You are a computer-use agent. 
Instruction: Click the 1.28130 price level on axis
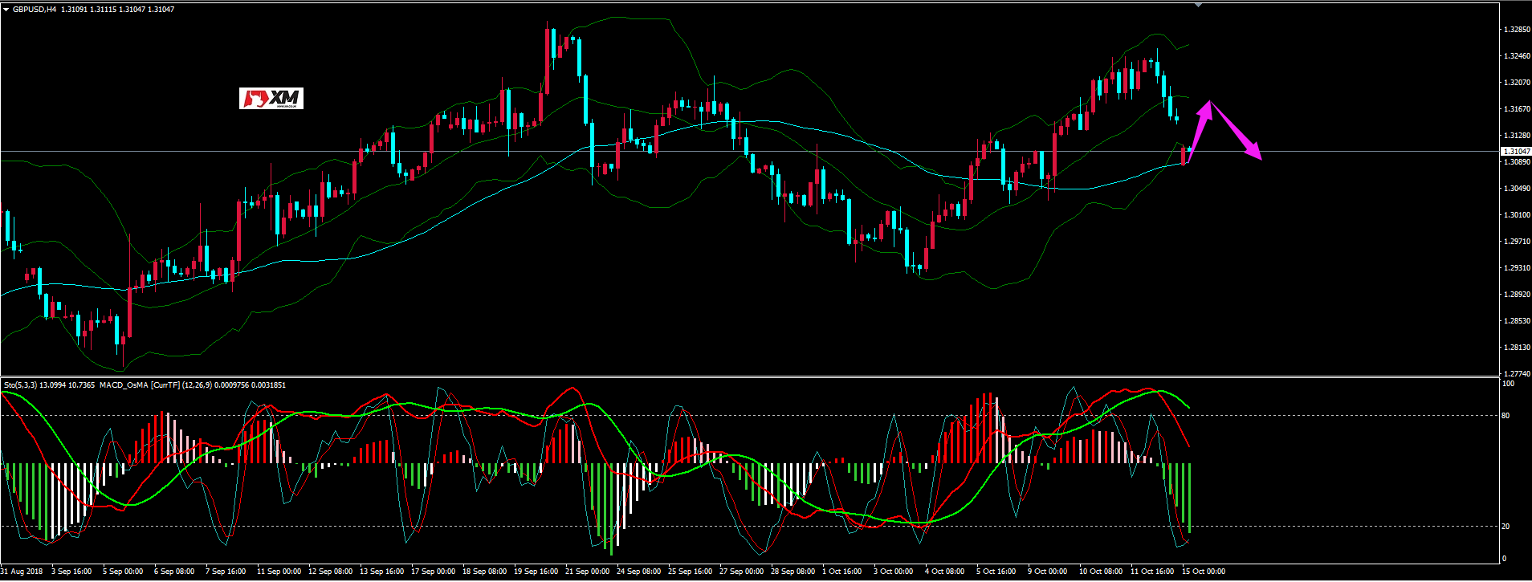[x=1516, y=348]
